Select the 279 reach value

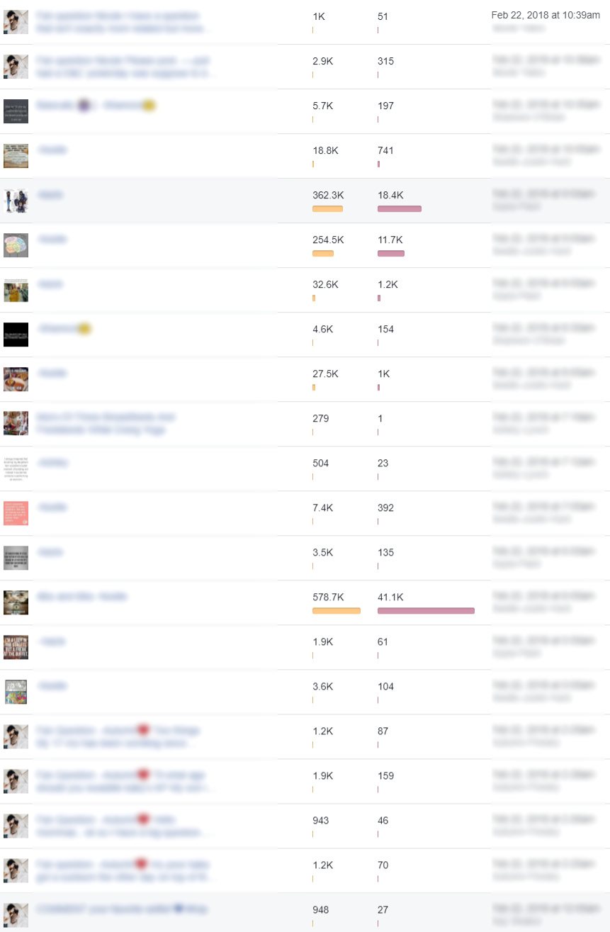[x=320, y=418]
